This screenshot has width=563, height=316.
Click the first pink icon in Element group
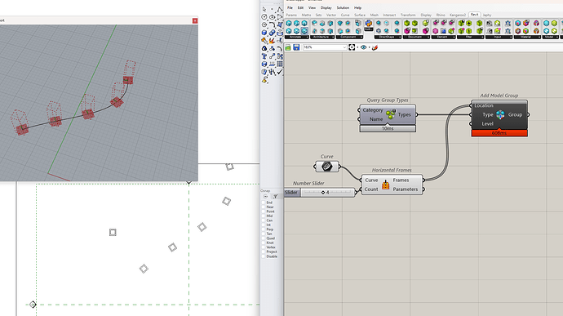pyautogui.click(x=436, y=24)
